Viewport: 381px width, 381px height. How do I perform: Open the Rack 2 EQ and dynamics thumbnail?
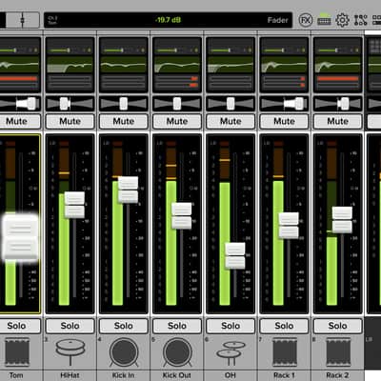click(x=338, y=65)
